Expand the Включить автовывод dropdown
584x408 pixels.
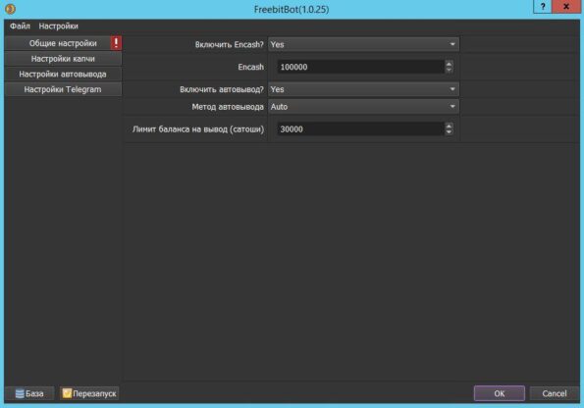click(x=363, y=89)
